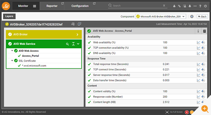Click Server response time (Seconds) measure
This screenshot has height=115, width=211.
(112, 75)
